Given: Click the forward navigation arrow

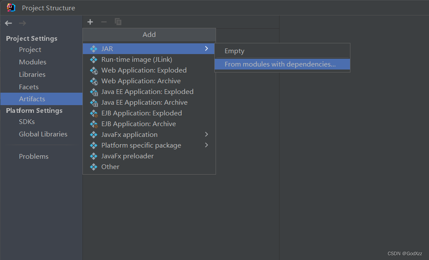Looking at the screenshot, I should point(21,23).
